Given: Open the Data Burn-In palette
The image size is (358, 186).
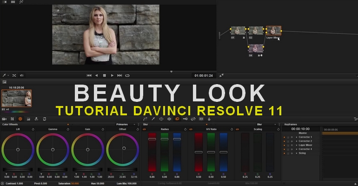Looking at the screenshot, I should click(x=209, y=119).
